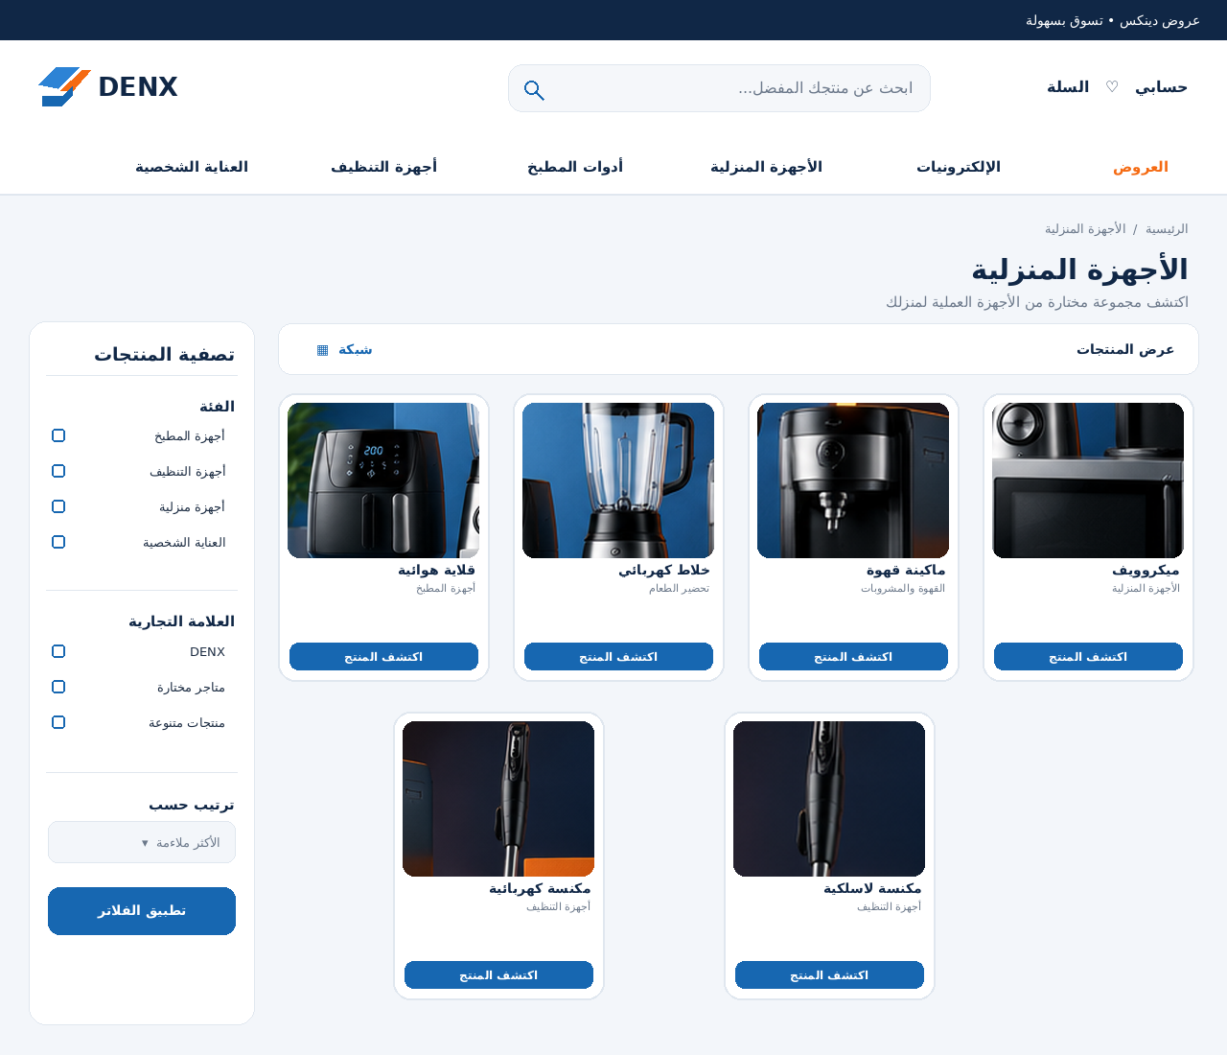Click the search magnifier icon
The height and width of the screenshot is (1055, 1227).
pyautogui.click(x=534, y=90)
